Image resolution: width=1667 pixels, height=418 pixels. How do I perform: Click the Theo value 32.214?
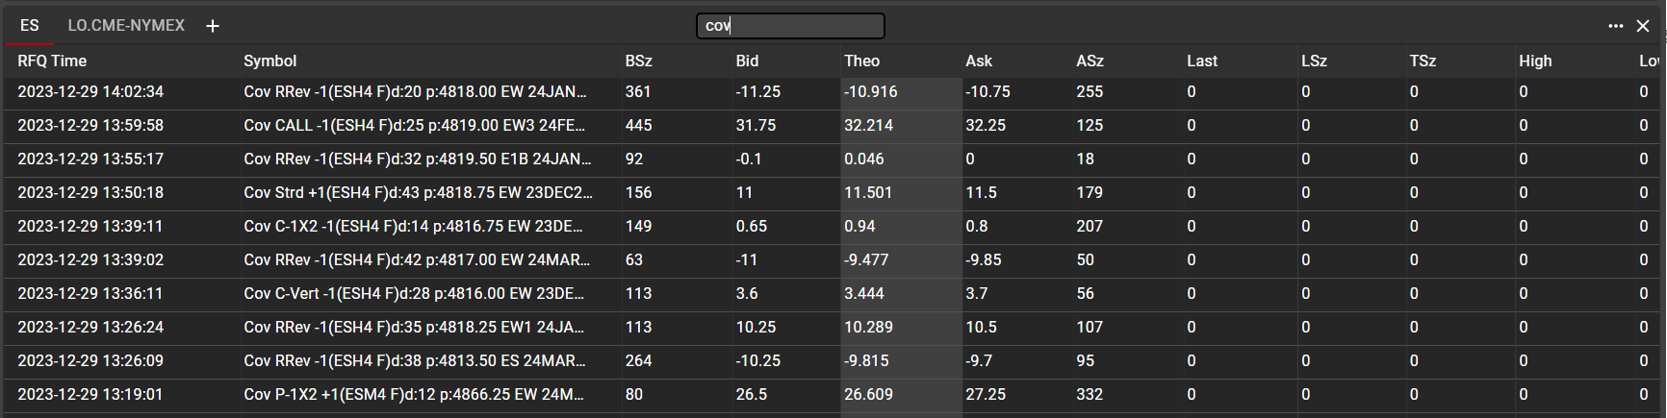coord(869,125)
